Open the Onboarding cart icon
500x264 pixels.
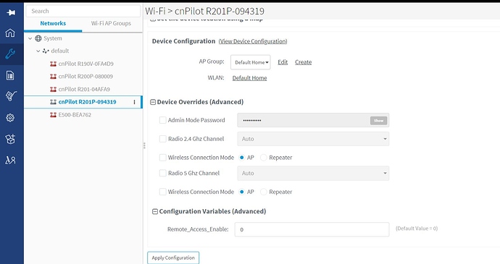click(x=11, y=96)
